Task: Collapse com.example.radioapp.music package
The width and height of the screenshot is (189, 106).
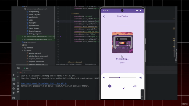Action: [23, 9]
